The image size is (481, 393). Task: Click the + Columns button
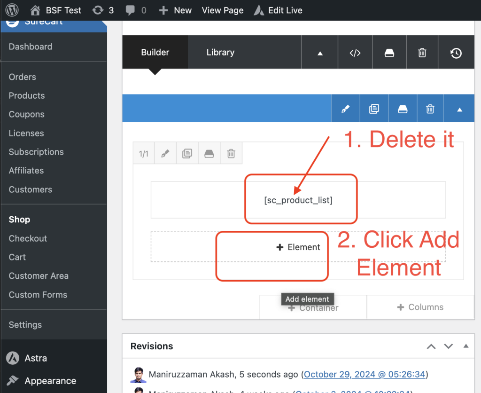(x=420, y=307)
